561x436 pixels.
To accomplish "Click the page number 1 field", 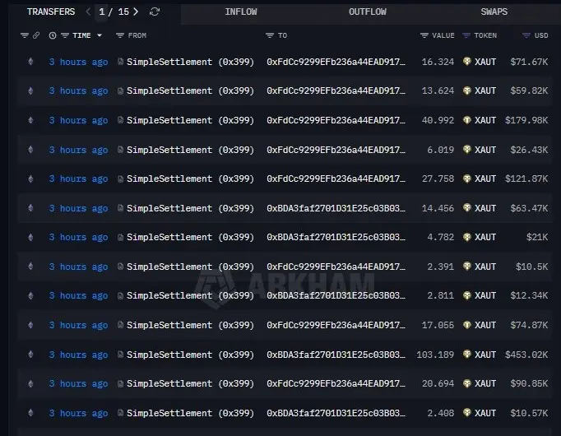I will [102, 12].
